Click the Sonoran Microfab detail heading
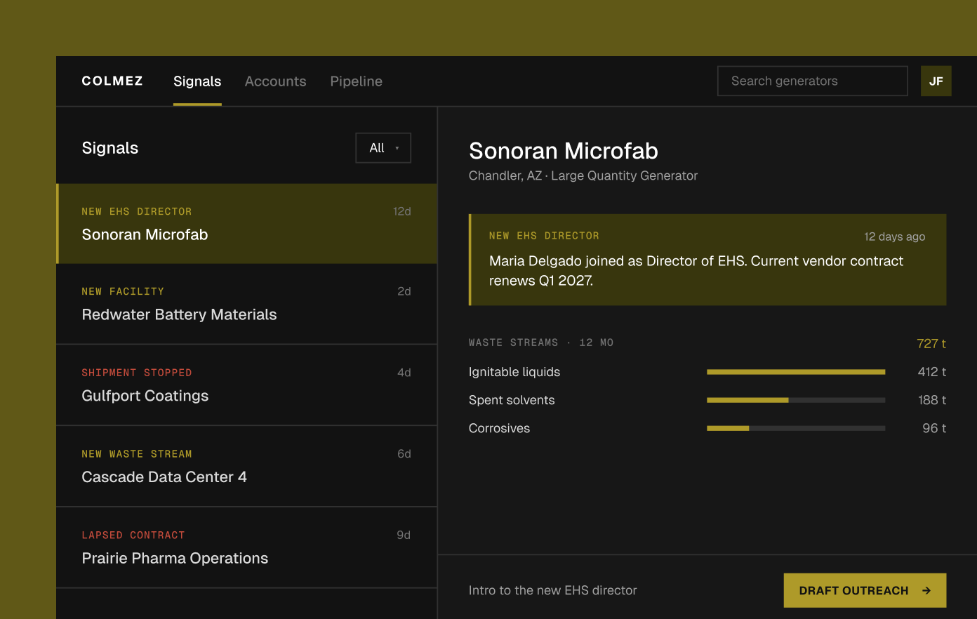This screenshot has width=977, height=619. [564, 151]
